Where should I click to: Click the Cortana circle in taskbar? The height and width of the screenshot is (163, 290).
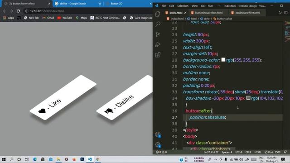(19, 159)
